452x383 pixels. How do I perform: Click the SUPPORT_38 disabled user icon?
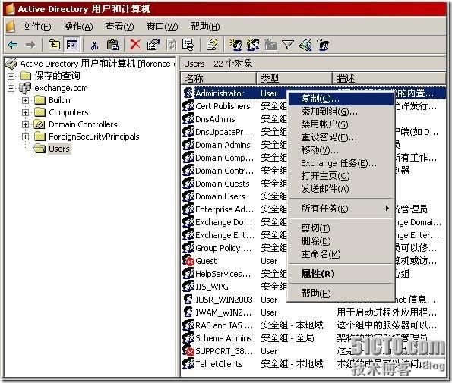click(188, 351)
